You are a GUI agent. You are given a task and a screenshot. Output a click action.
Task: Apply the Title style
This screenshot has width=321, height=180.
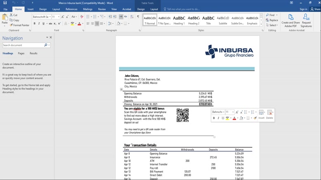pos(208,20)
